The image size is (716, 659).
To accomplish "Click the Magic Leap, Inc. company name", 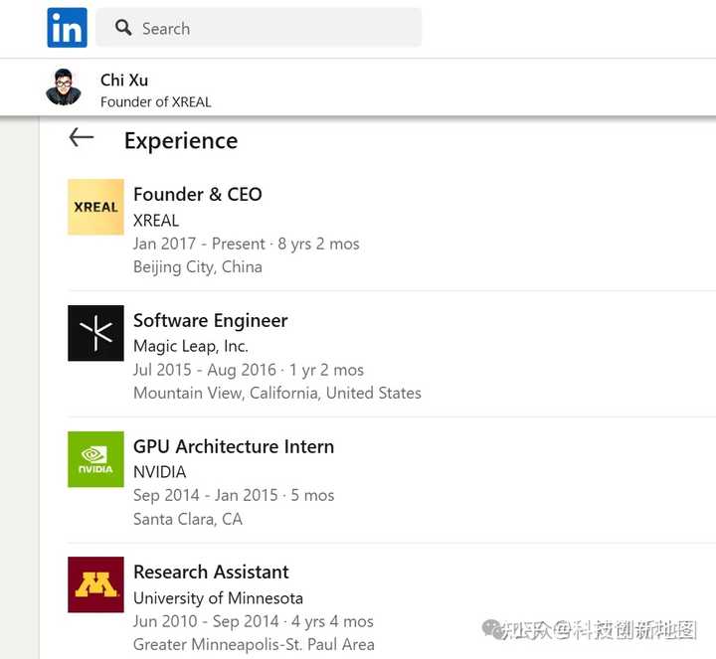I will tap(191, 346).
